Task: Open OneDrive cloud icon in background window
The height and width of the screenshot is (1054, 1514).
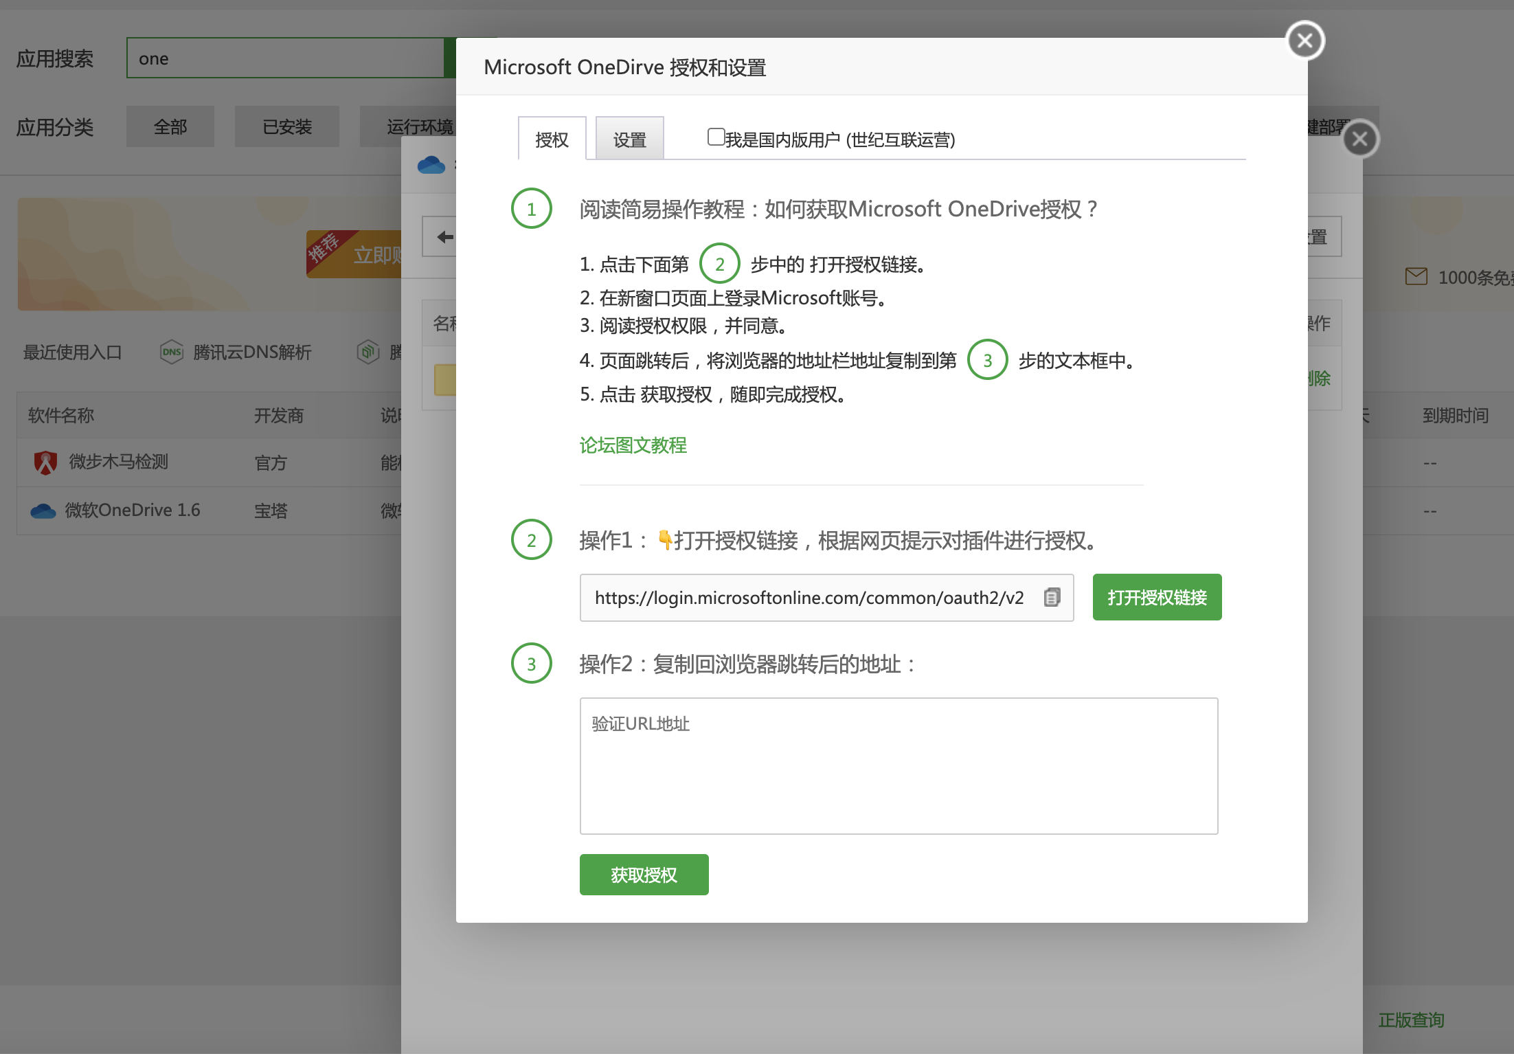Action: point(431,166)
